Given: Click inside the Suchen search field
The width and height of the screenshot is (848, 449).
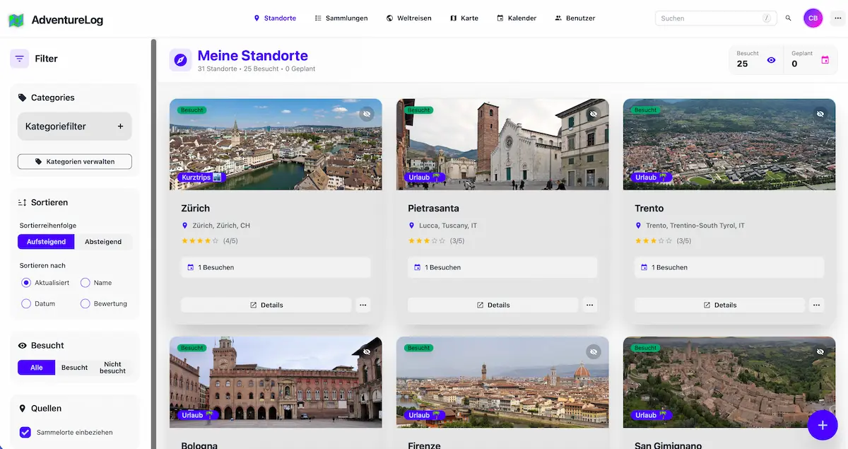Looking at the screenshot, I should coord(714,18).
